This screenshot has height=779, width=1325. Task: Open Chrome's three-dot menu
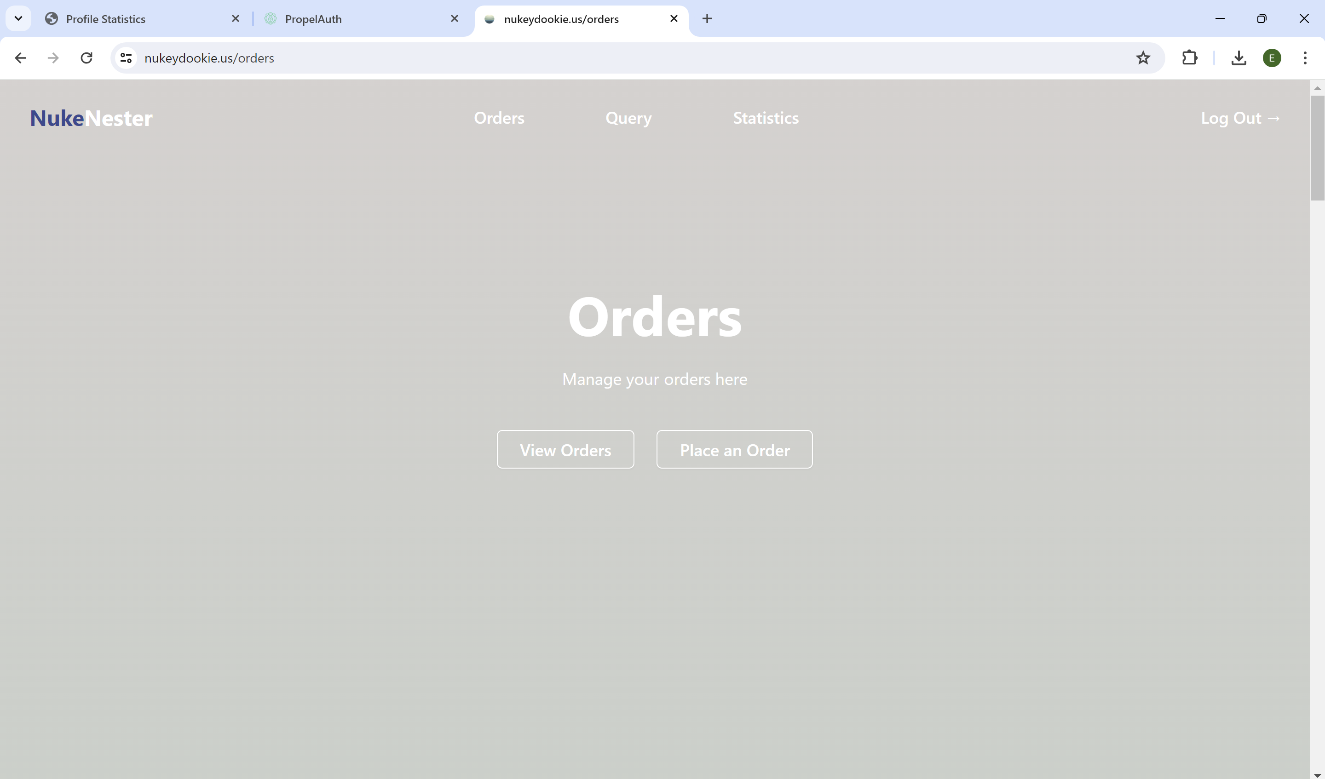1304,58
